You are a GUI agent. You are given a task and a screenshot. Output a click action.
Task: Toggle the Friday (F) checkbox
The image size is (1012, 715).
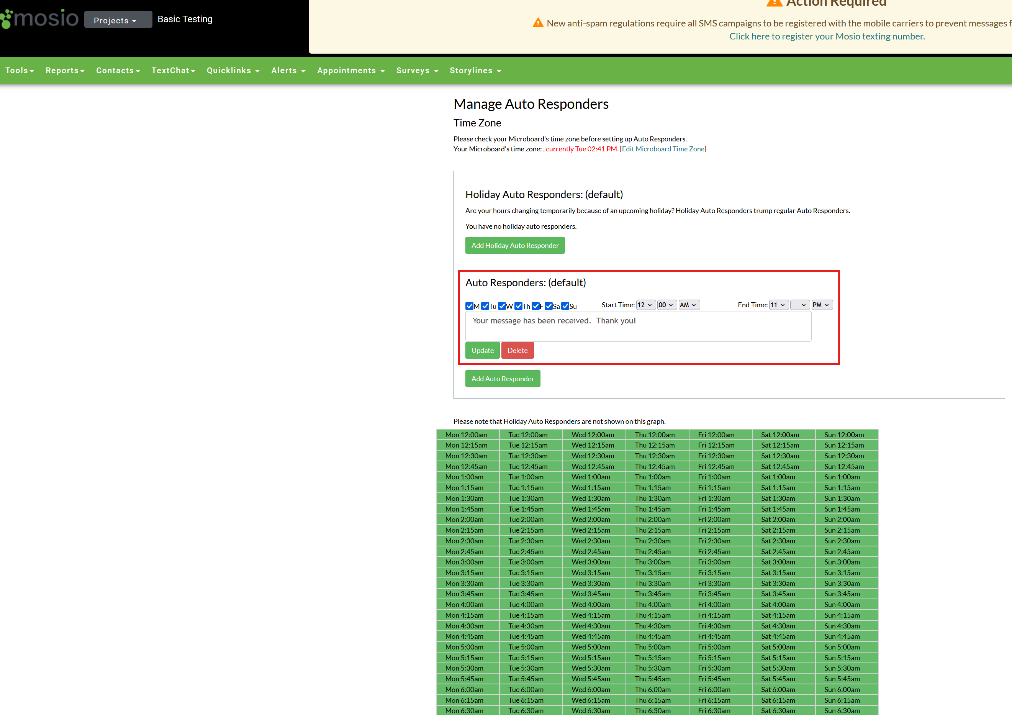535,306
